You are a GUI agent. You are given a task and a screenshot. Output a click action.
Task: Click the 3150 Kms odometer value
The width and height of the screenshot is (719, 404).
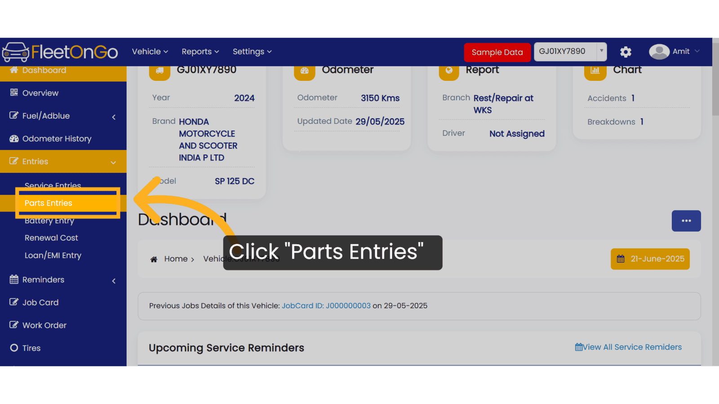point(380,98)
